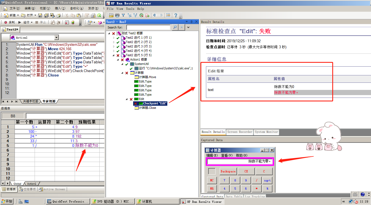Open the list view icon in viewer toolbar
The width and height of the screenshot is (371, 205).
click(168, 15)
